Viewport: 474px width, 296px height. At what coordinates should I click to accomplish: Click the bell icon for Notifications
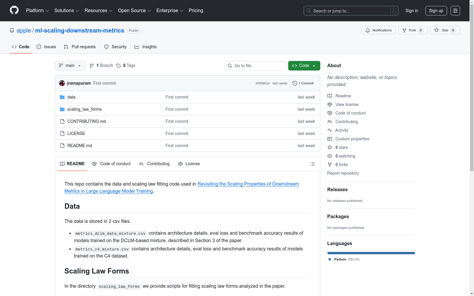click(368, 30)
